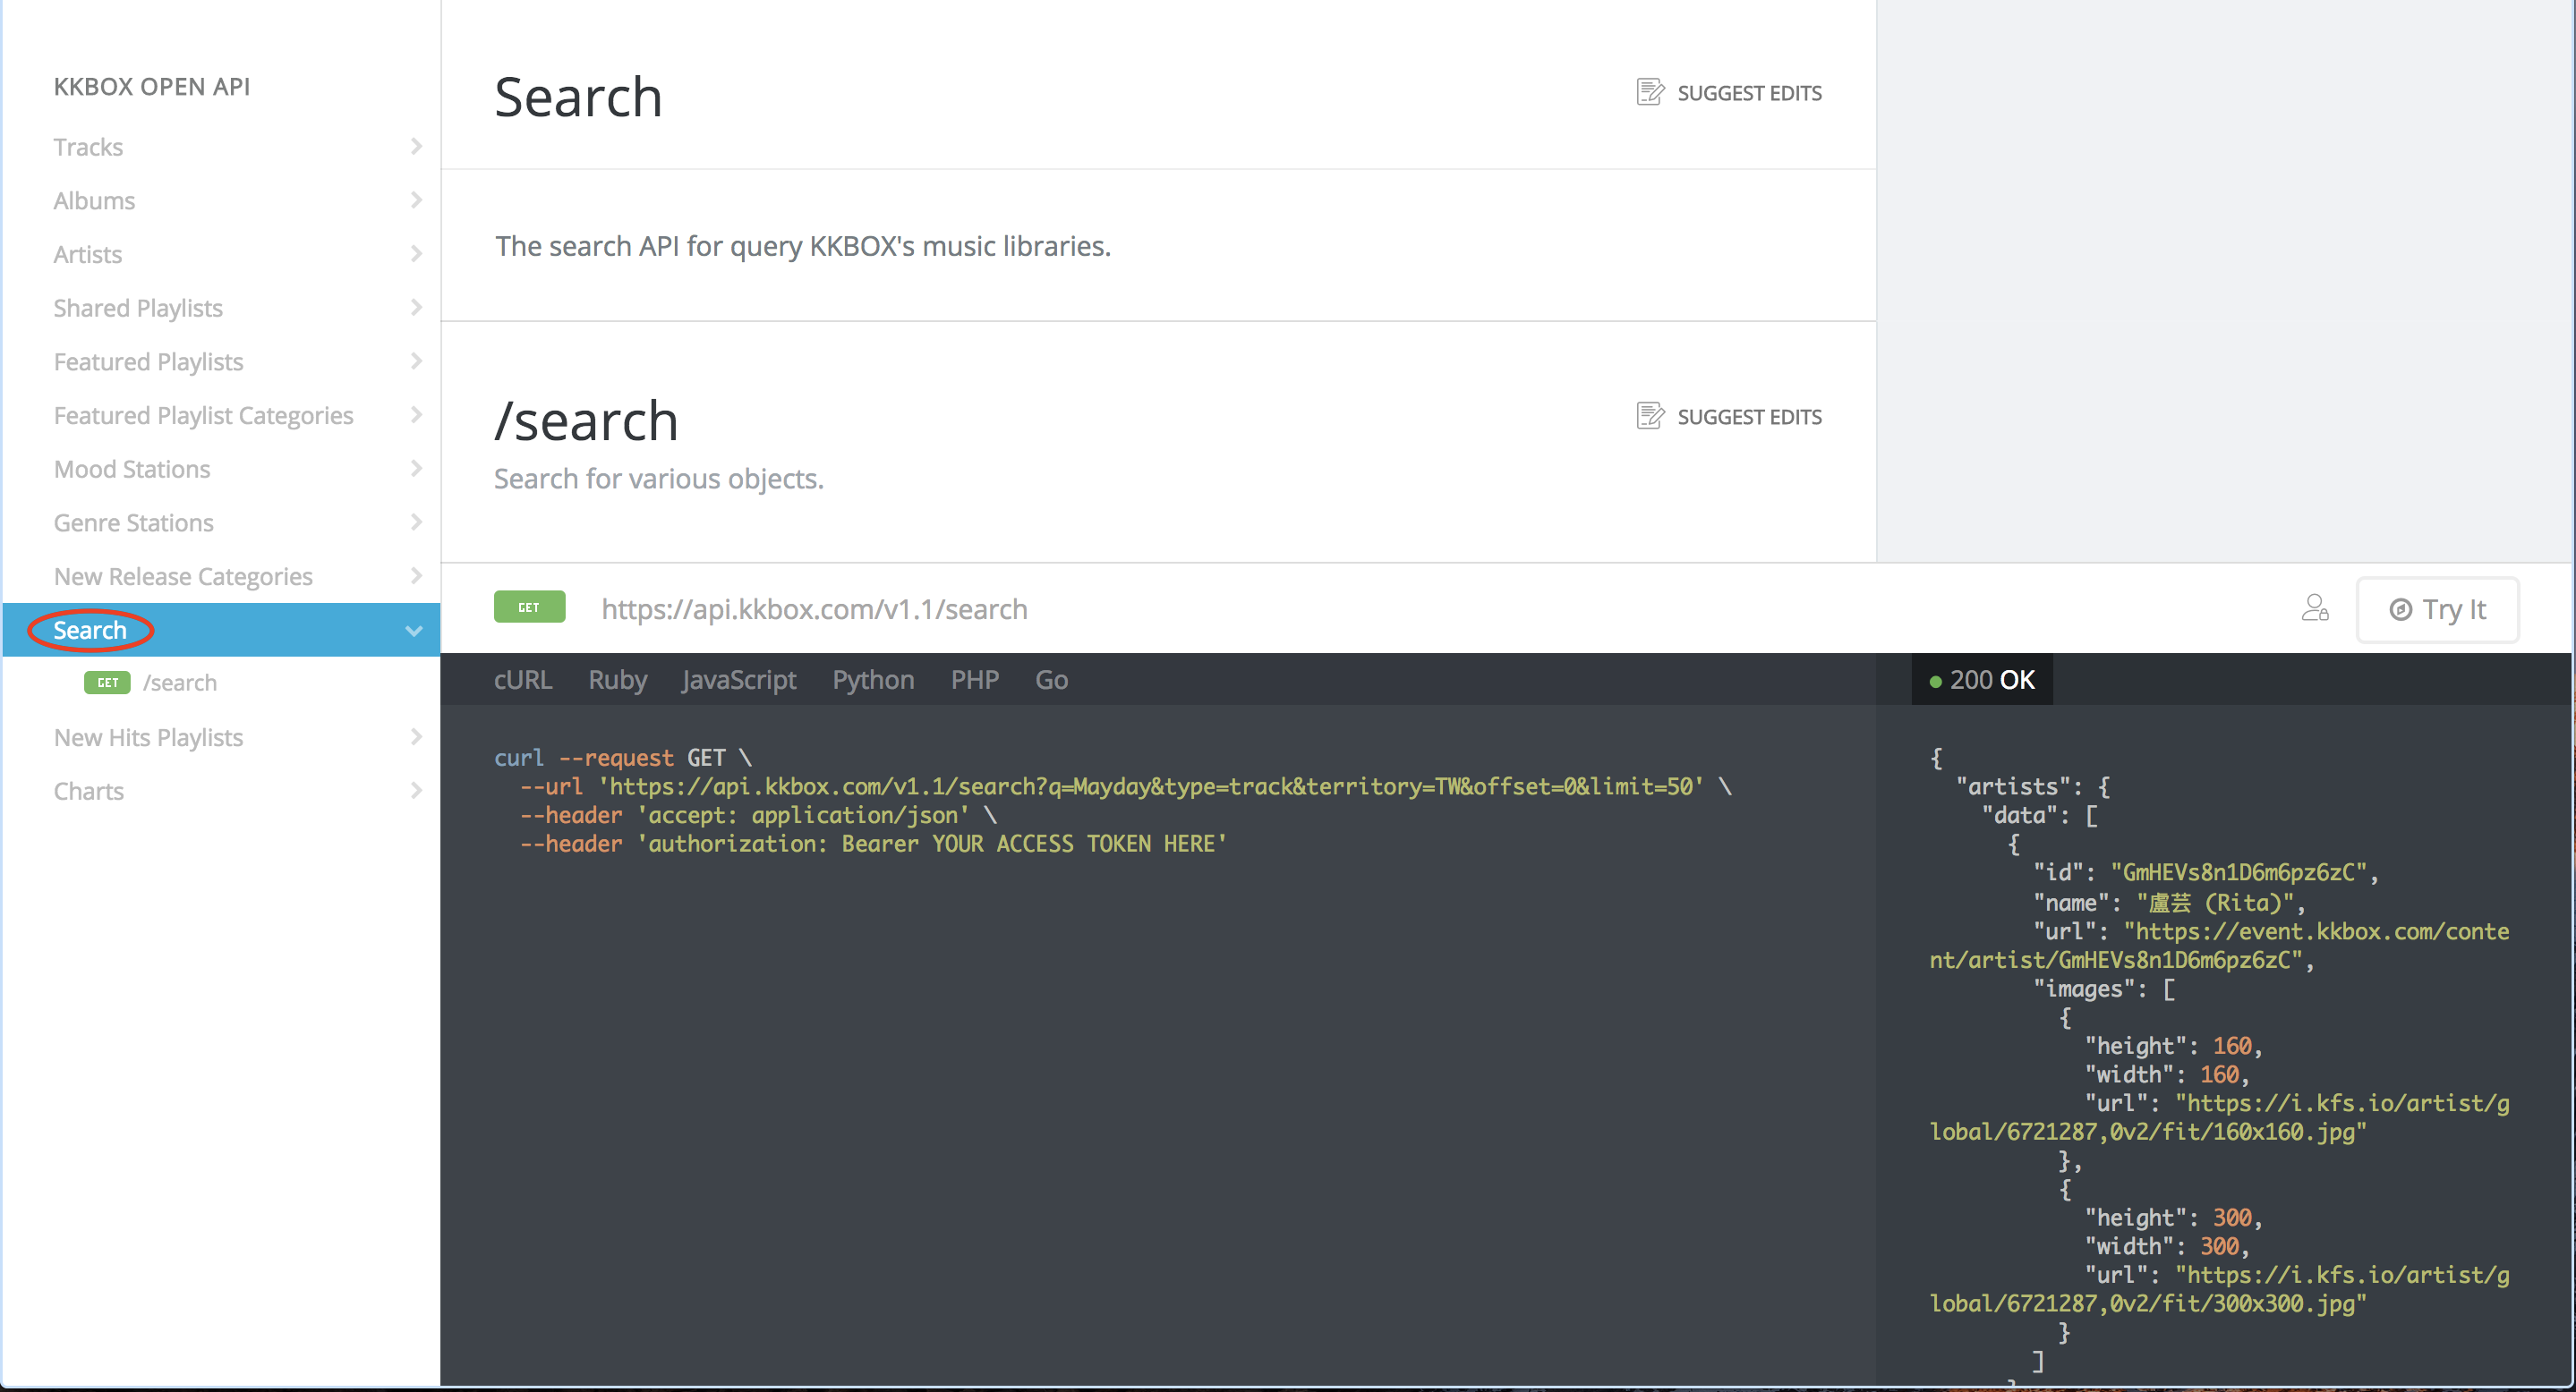
Task: Click the Try It button
Action: click(x=2437, y=609)
